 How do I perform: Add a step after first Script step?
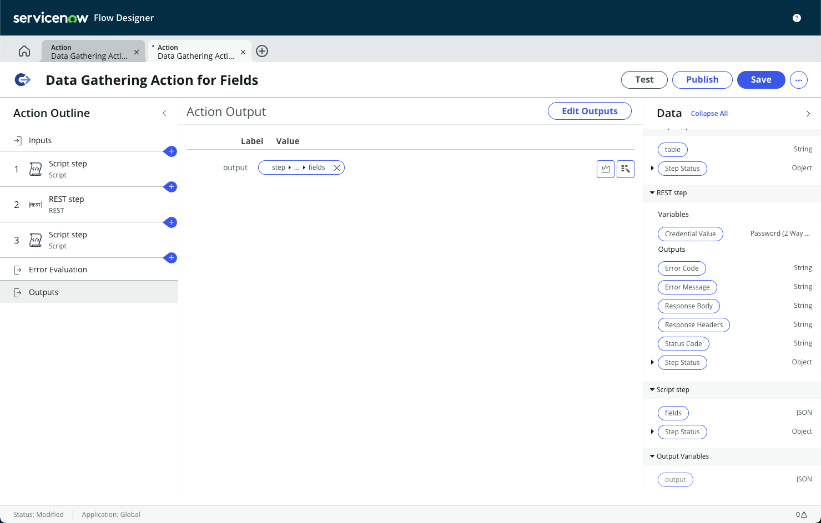(172, 187)
